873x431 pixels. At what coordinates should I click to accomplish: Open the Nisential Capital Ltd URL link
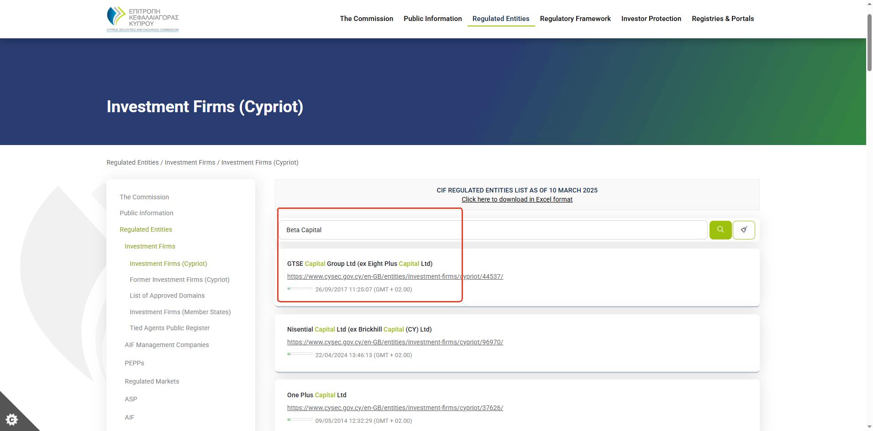point(394,342)
